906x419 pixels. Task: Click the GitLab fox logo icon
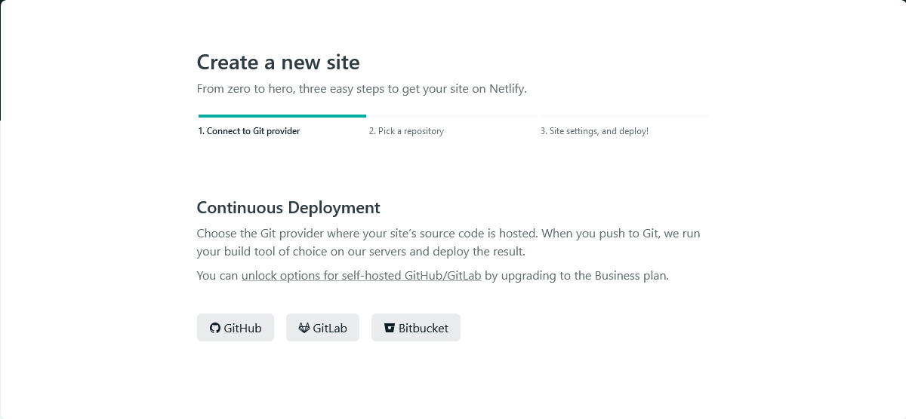click(x=304, y=328)
